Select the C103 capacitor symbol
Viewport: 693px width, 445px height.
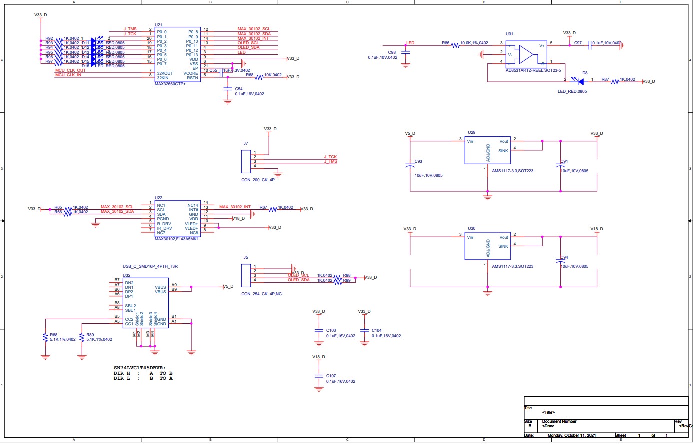click(x=319, y=331)
